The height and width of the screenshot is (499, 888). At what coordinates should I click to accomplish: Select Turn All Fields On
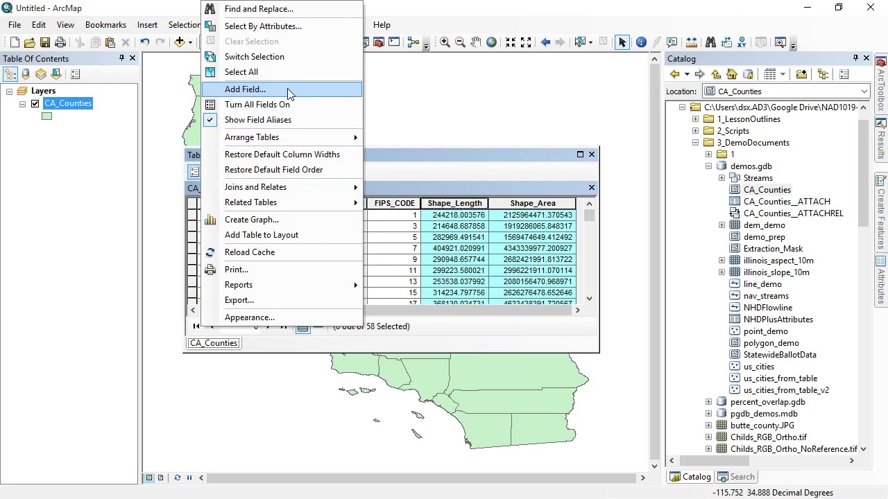tap(257, 105)
